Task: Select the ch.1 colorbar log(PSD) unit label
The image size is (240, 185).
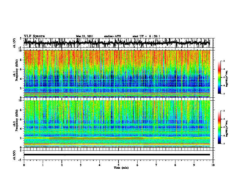Action: click(x=227, y=79)
